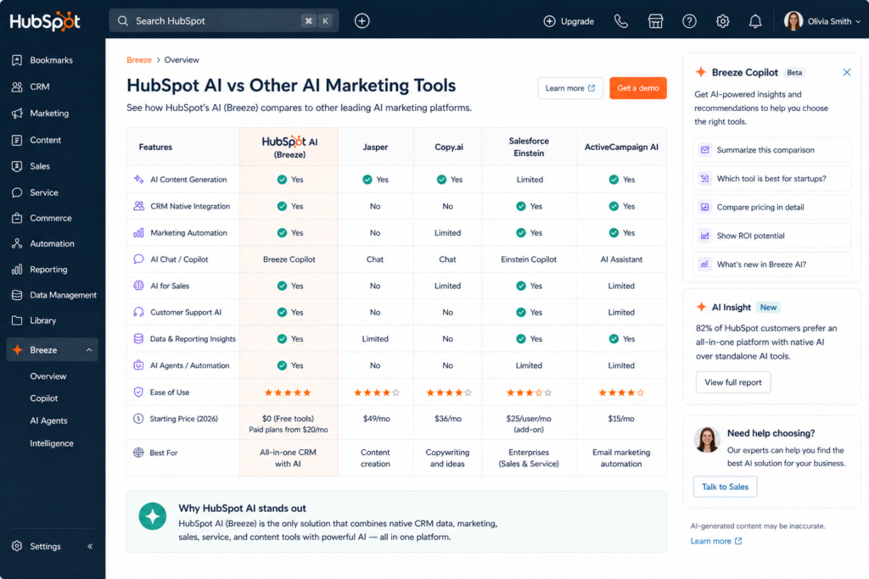The image size is (869, 579).
Task: Collapse the Breeze section chevron
Action: coord(88,350)
